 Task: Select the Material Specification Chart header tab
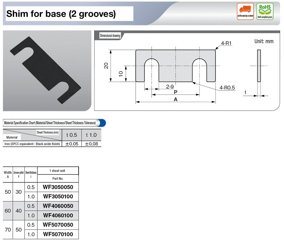click(x=50, y=123)
